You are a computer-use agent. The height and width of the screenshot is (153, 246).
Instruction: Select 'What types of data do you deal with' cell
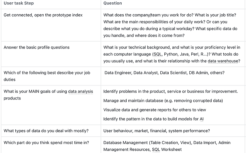51,131
